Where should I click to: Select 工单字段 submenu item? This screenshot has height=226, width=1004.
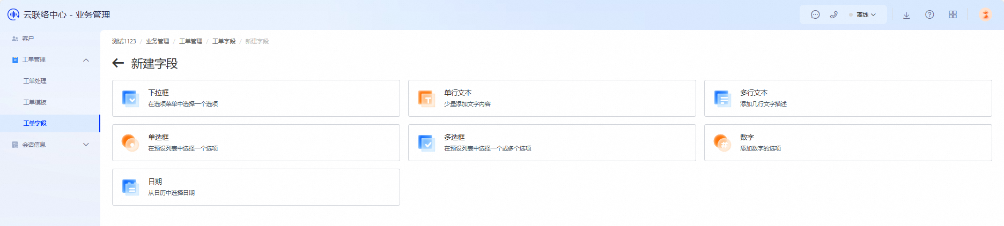pyautogui.click(x=50, y=123)
